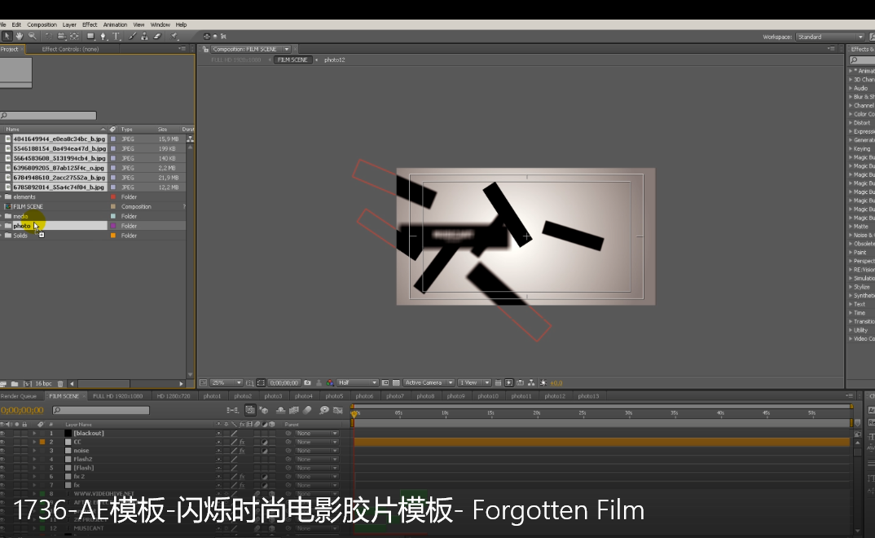
Task: Select the Horizontal Type tool
Action: (116, 37)
